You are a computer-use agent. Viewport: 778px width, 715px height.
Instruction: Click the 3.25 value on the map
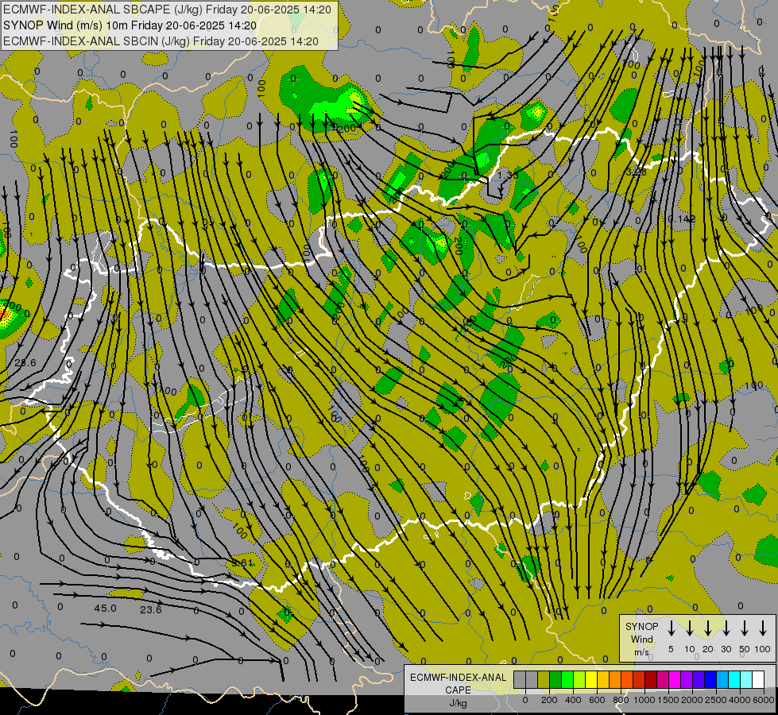click(636, 172)
